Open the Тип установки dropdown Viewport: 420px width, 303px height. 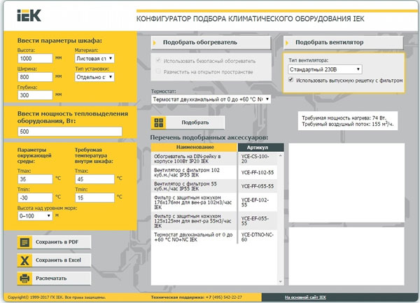pos(94,77)
